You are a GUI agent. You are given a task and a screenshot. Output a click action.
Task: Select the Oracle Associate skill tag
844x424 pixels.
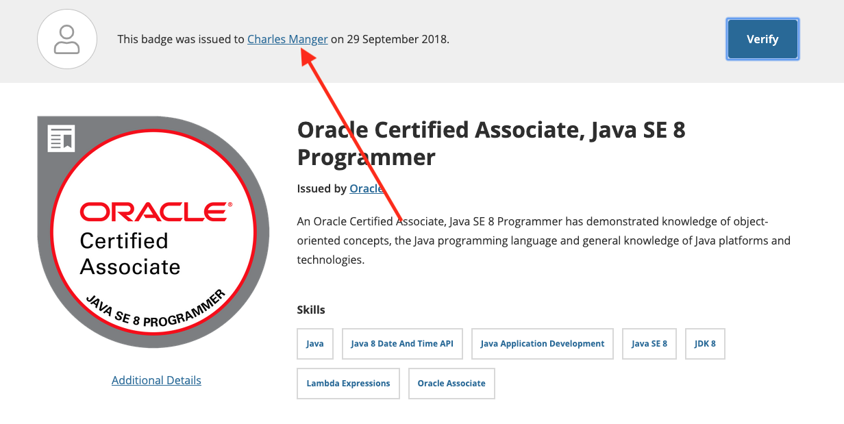click(451, 384)
